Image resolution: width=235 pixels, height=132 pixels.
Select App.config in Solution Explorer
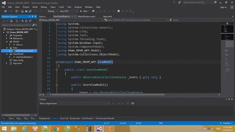[18, 60]
